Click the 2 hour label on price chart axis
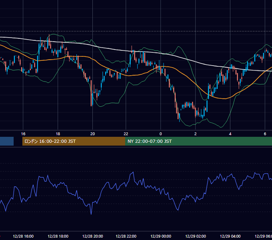This screenshot has width=272, height=240. pyautogui.click(x=196, y=134)
